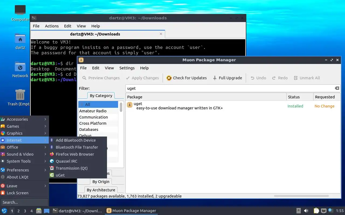Screen dimensions: 345x215
Task: Close the dartz@VM3 terminal tab
Action: 161,34
